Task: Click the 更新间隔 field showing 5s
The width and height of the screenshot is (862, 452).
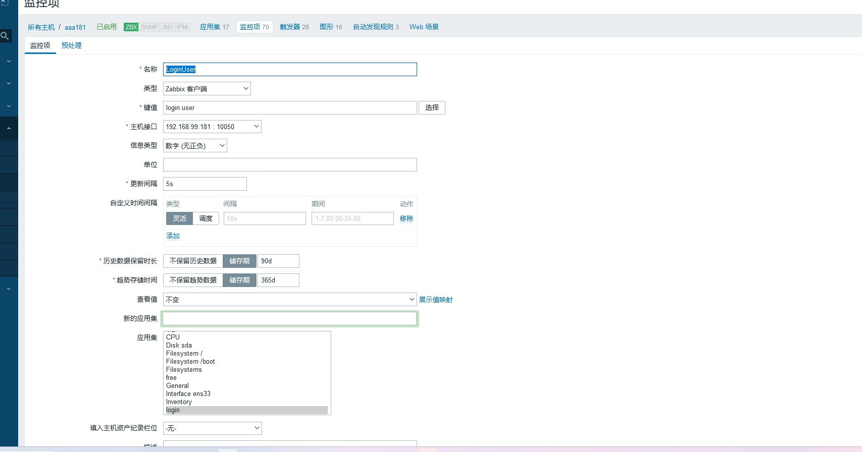Action: tap(205, 184)
